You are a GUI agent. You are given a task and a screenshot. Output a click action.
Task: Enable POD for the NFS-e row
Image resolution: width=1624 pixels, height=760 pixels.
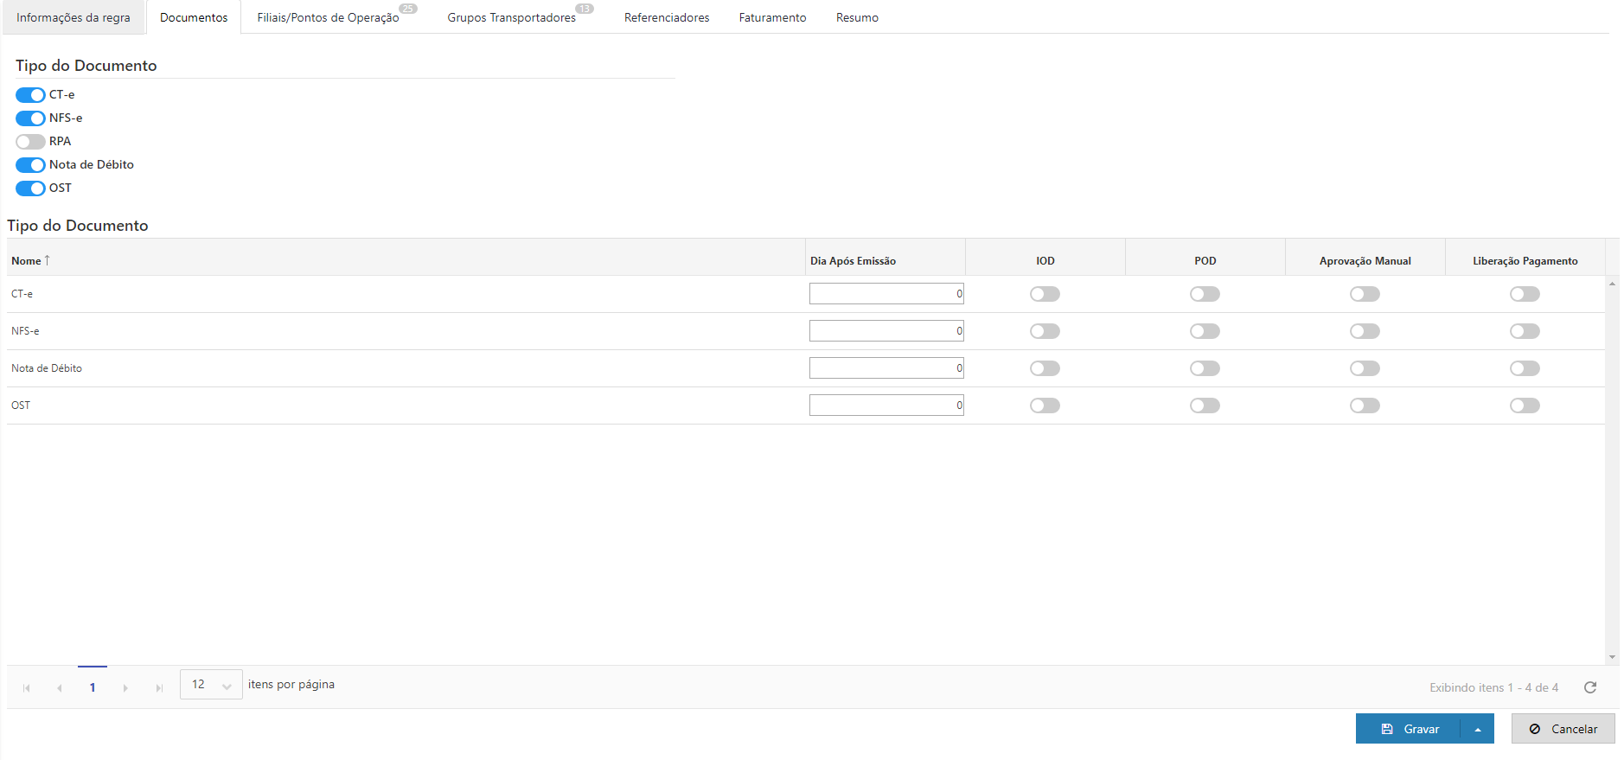click(1205, 331)
